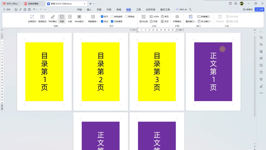Click the 有修改 cloud status button
Viewport: 266px width, 150px height.
pos(248,9)
